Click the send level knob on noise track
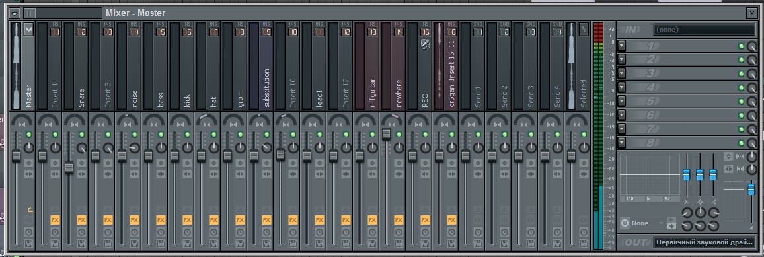 click(134, 147)
